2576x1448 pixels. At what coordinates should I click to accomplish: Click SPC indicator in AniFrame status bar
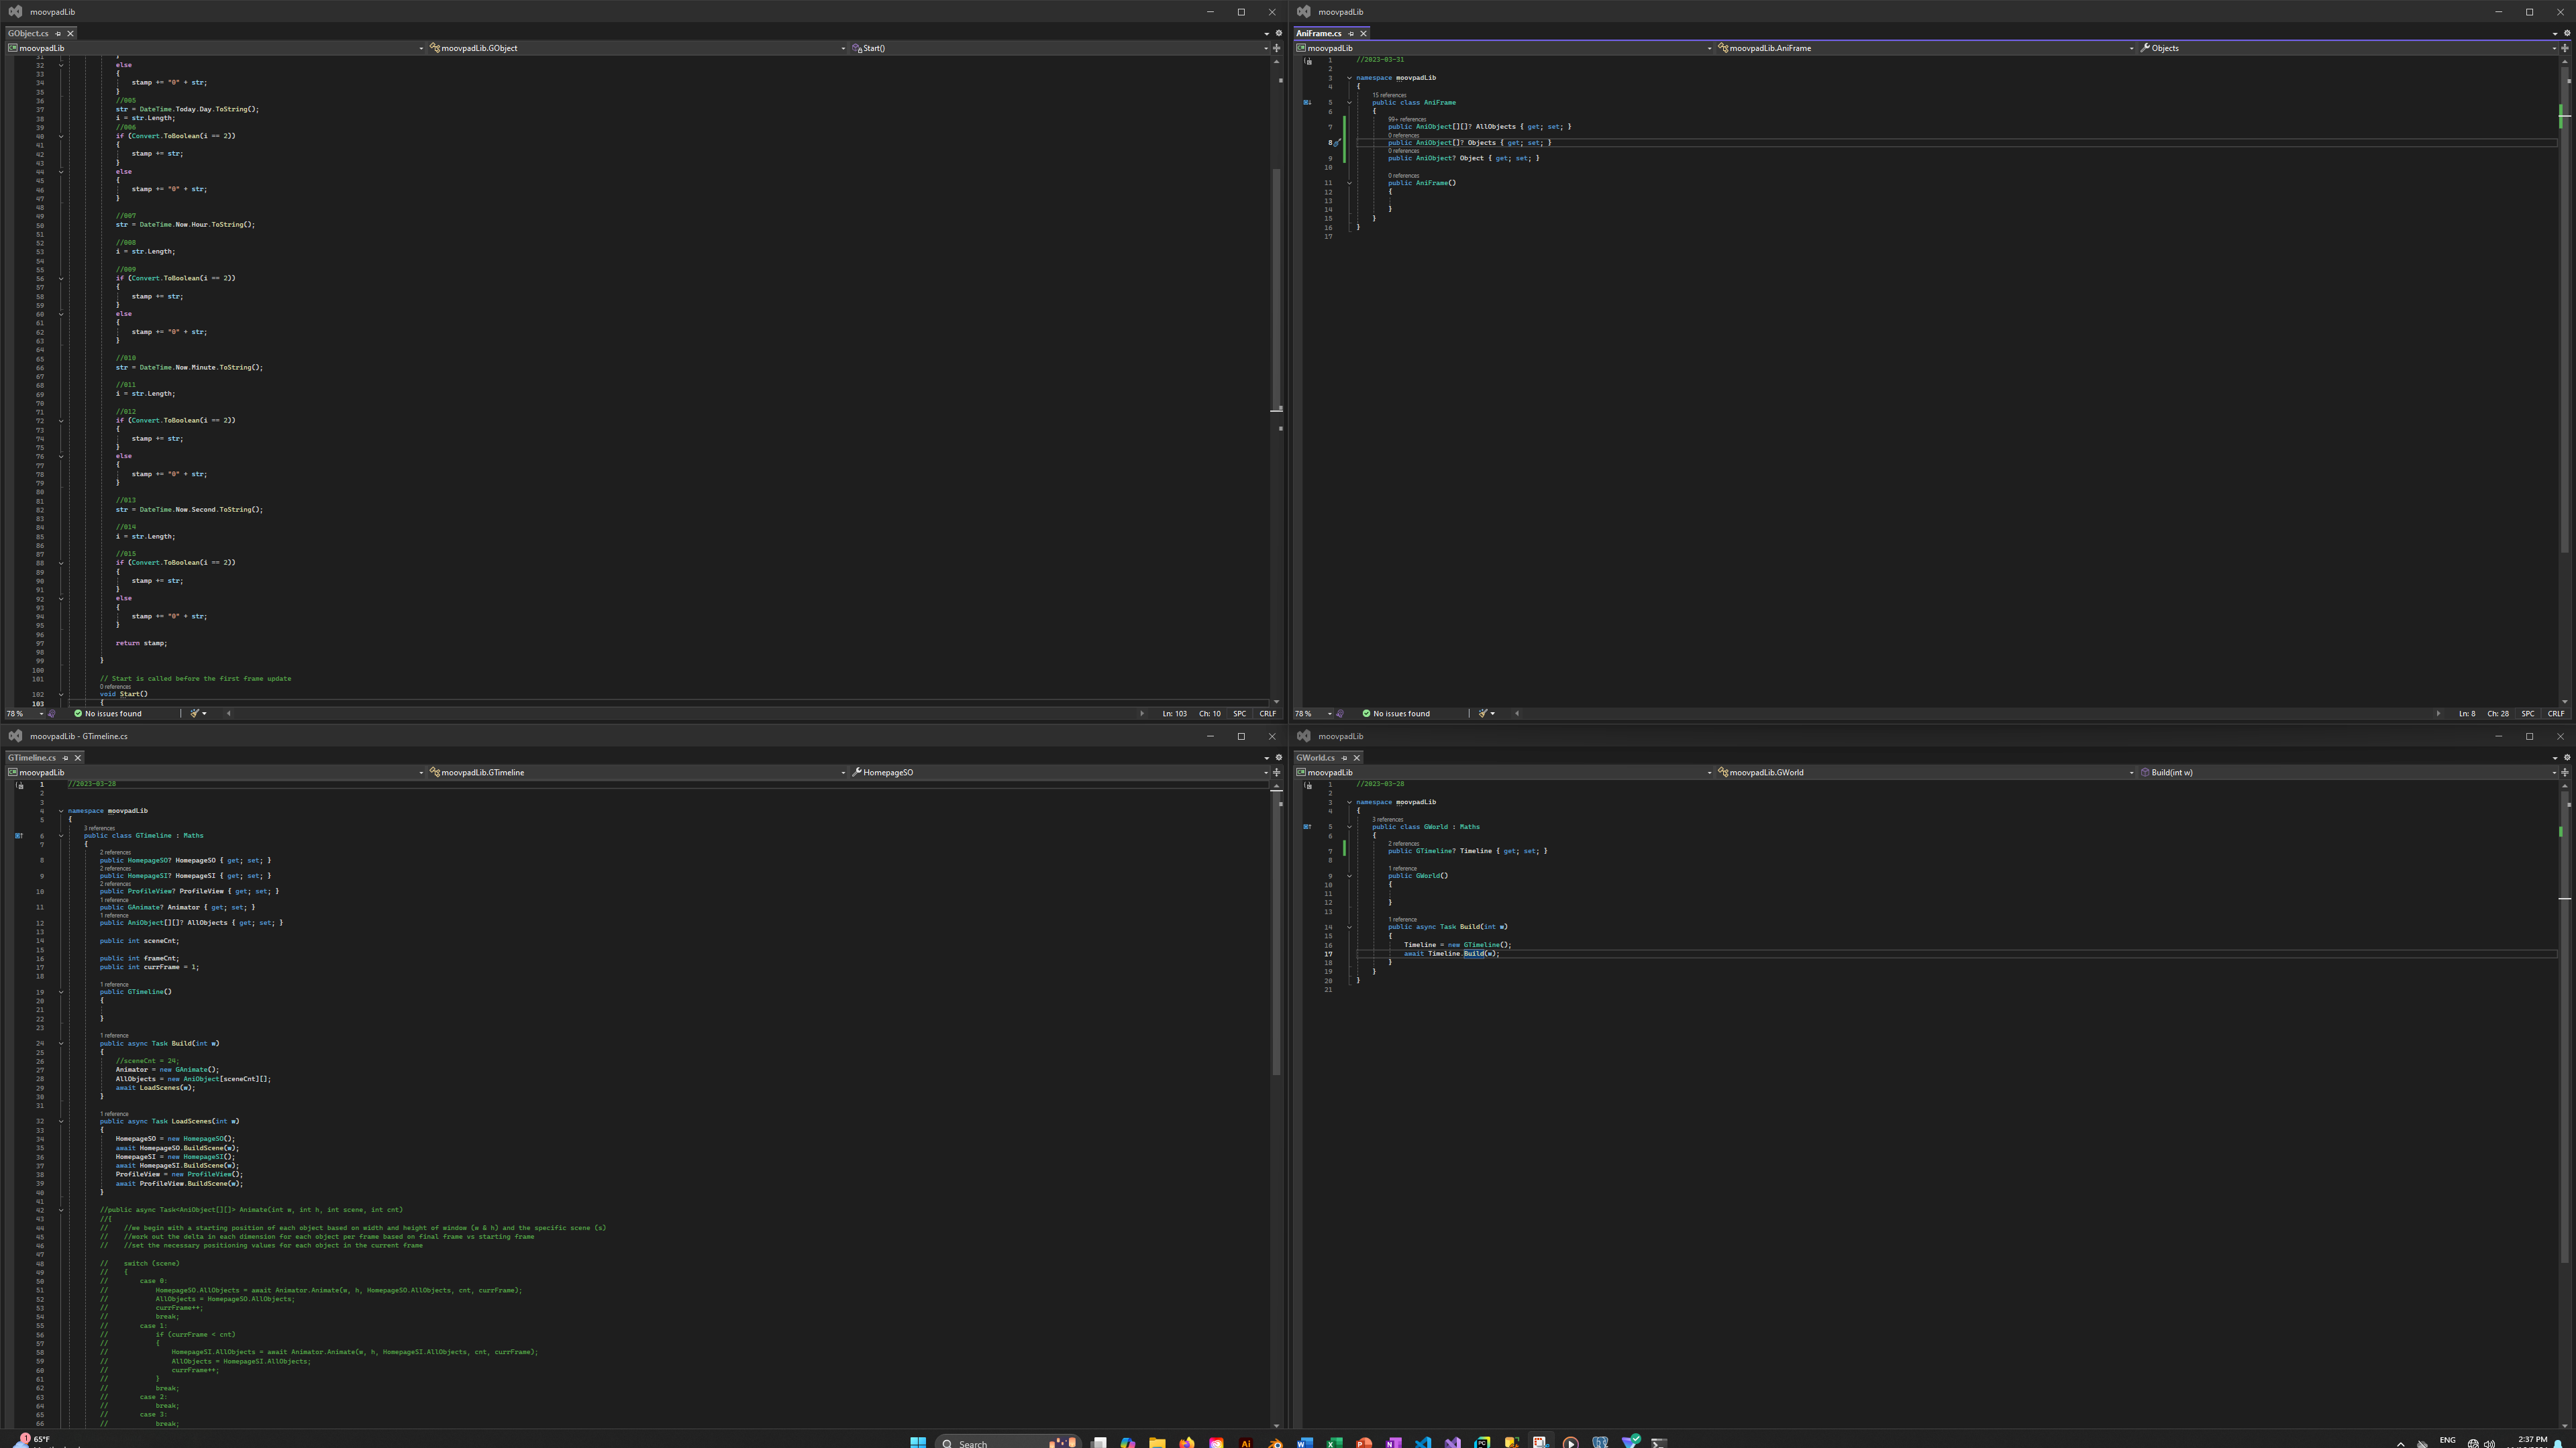(x=2527, y=714)
